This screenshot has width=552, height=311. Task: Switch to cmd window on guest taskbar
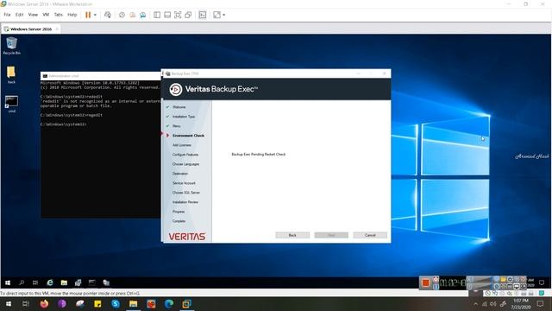pos(92,282)
